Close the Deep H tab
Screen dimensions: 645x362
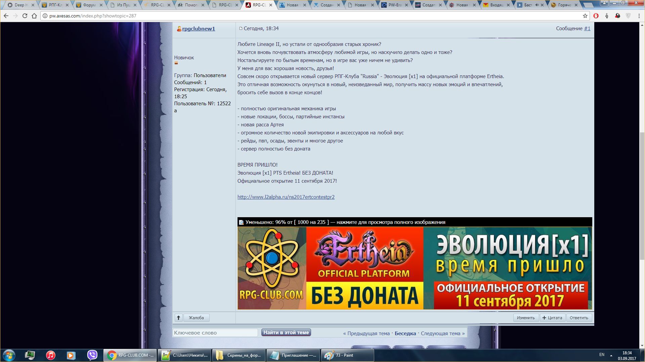coord(33,5)
